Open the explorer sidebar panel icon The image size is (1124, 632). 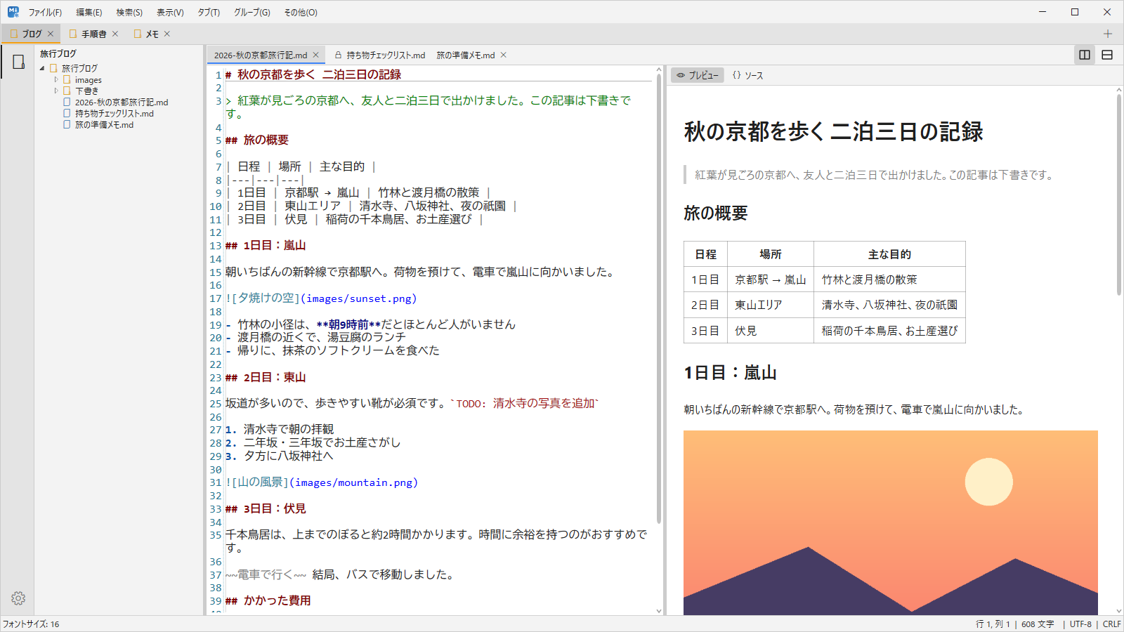tap(18, 62)
